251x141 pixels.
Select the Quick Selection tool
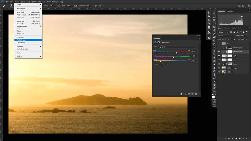(x=214, y=23)
